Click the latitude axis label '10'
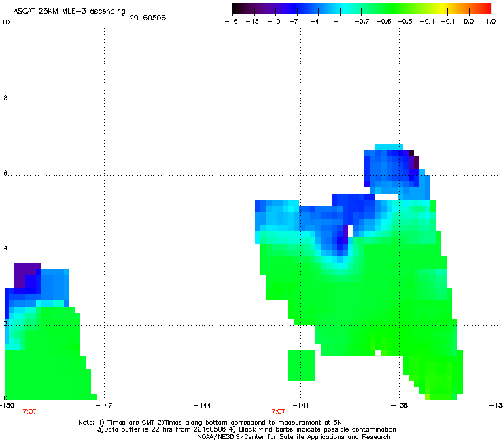The width and height of the screenshot is (503, 441). 5,22
